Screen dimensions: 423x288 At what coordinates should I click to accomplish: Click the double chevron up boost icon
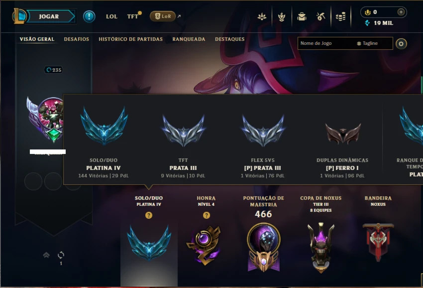pos(46,255)
